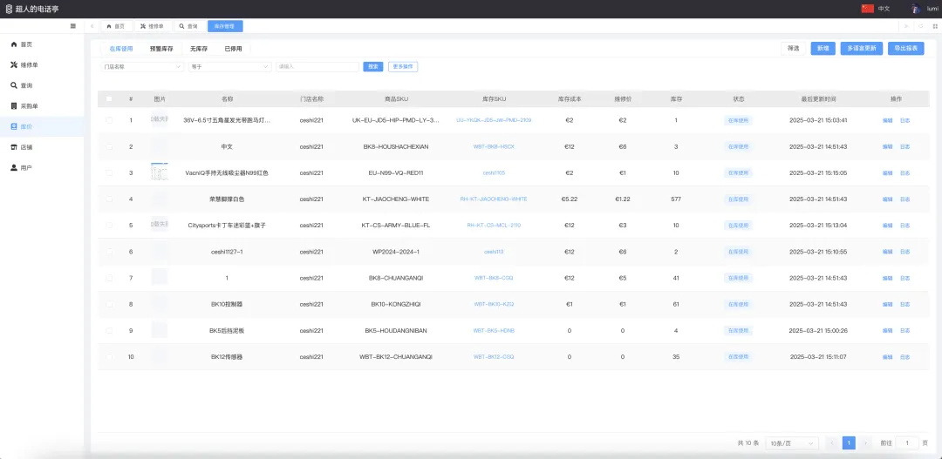
Task: Open the 等于 condition dropdown
Action: [230, 66]
